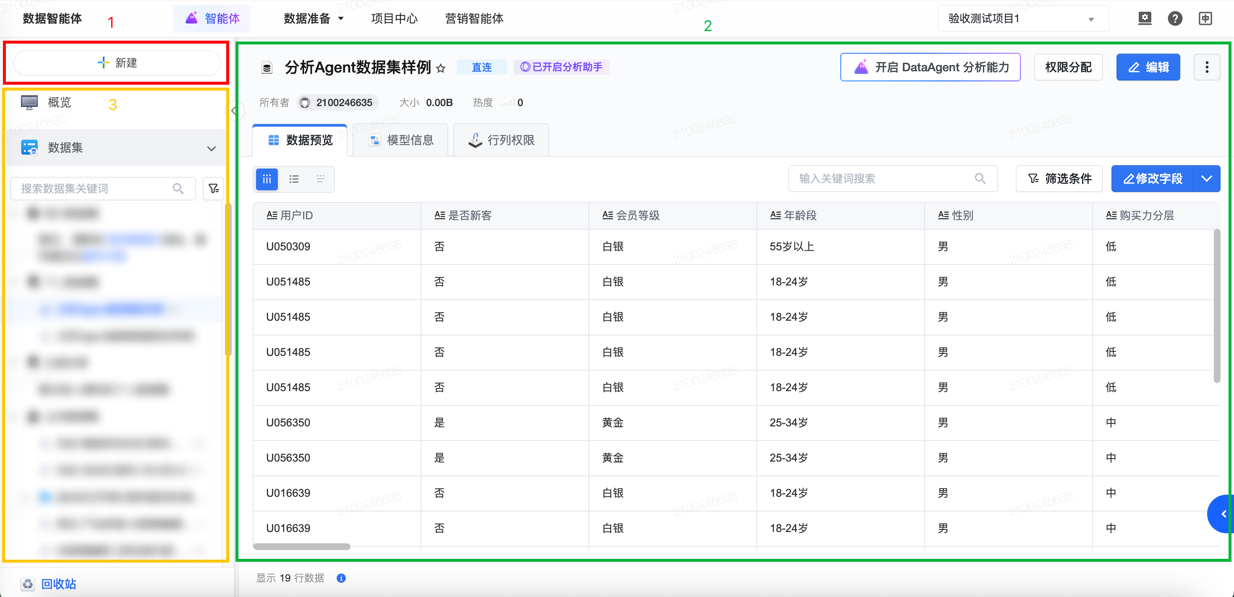Expand the blue floating side panel arrow

pos(1223,514)
